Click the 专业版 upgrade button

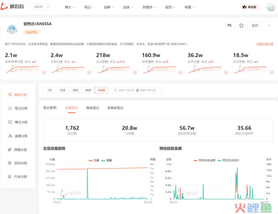click(249, 7)
